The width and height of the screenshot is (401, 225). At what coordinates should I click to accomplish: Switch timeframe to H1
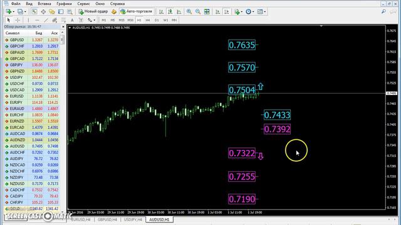click(x=139, y=20)
